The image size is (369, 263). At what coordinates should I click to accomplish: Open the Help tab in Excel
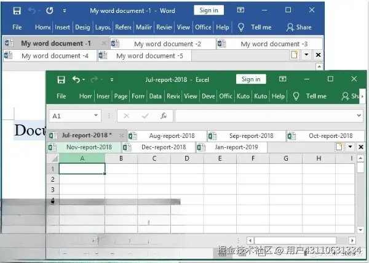278,96
